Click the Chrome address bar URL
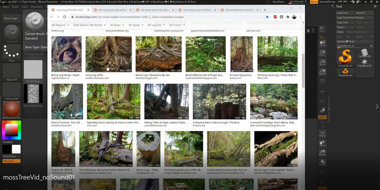The image size is (380, 190). pos(129,17)
